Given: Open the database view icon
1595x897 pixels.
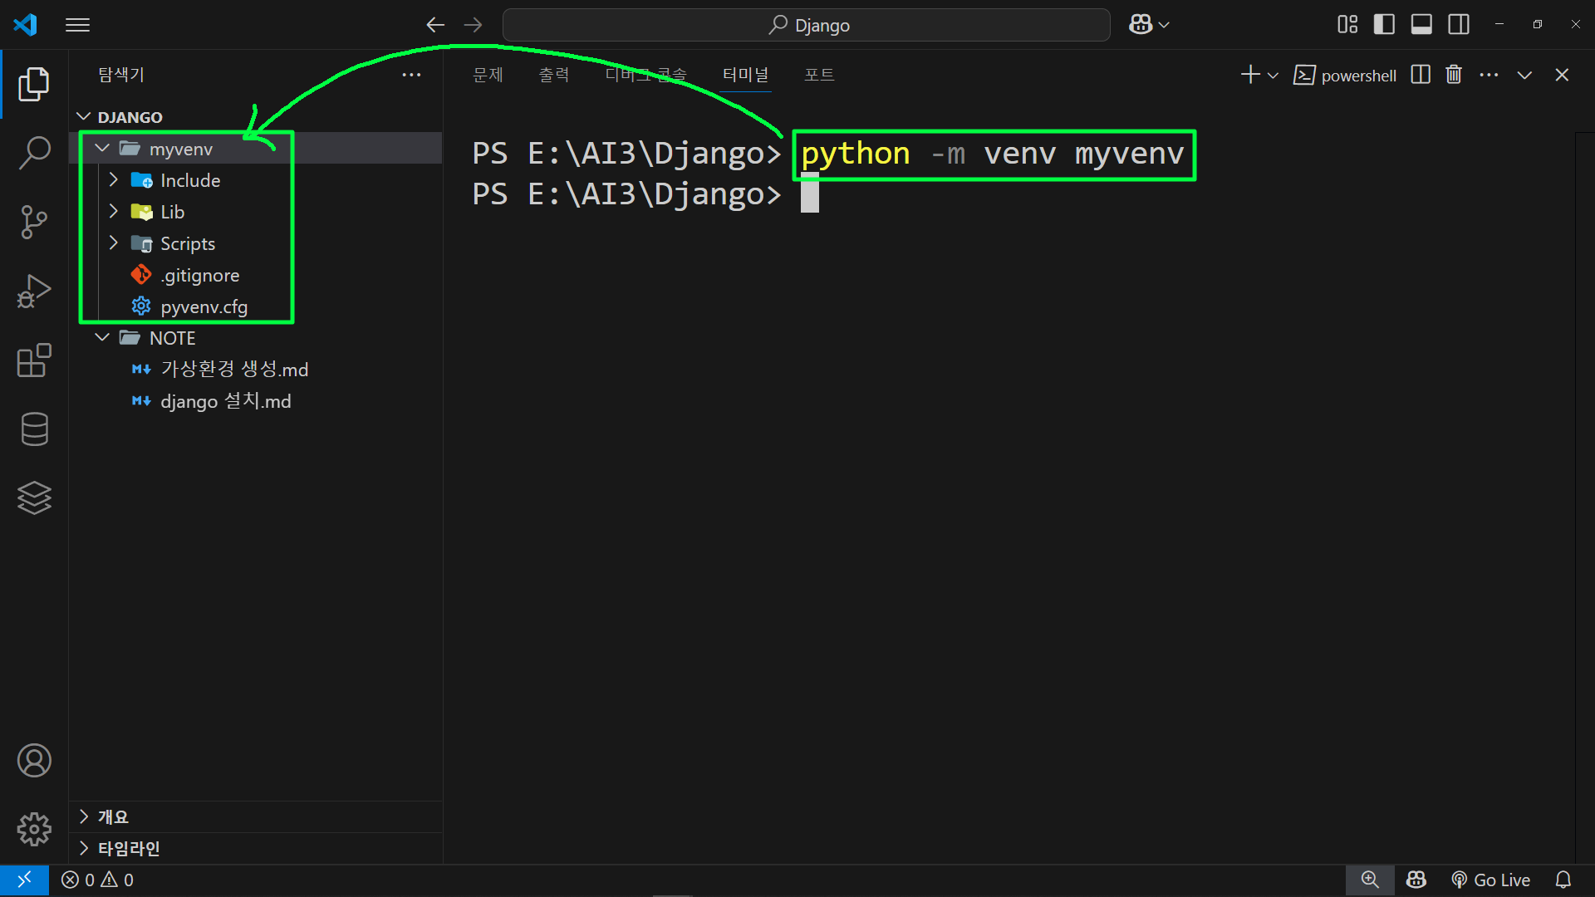Looking at the screenshot, I should (34, 429).
